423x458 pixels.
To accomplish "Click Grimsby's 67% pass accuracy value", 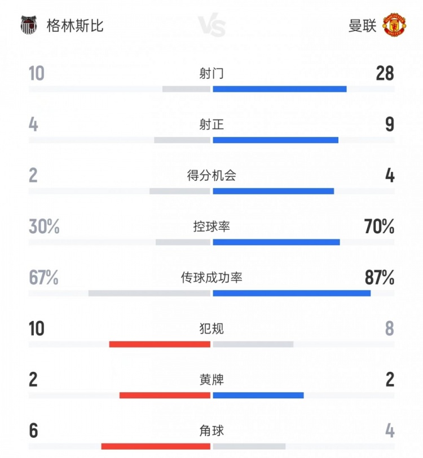I will coord(44,278).
